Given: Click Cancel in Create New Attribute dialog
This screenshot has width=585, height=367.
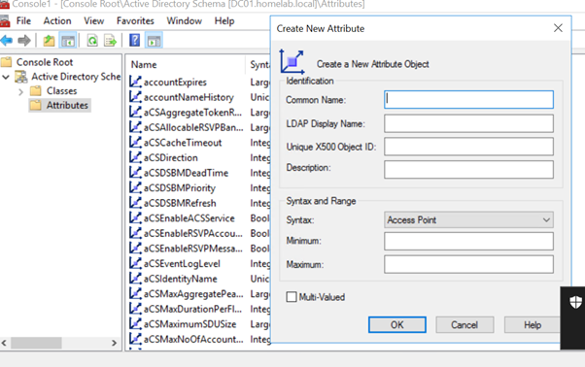Looking at the screenshot, I should (x=465, y=325).
